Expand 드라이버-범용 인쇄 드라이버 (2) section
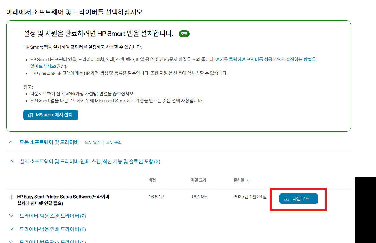 click(x=11, y=229)
